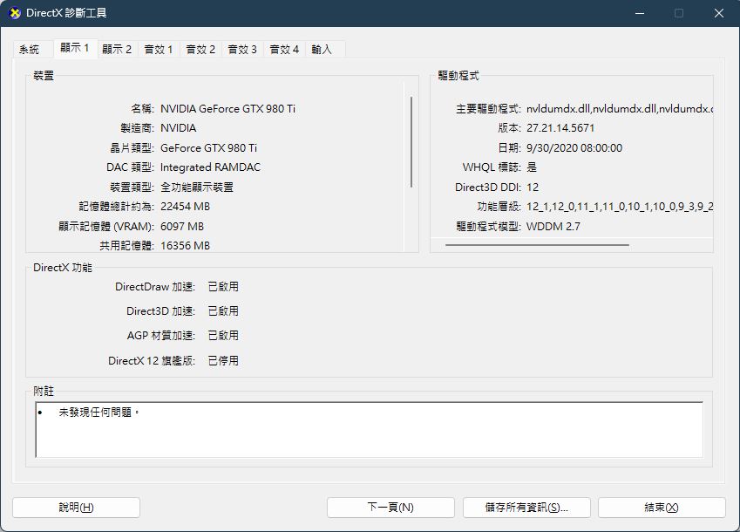Image resolution: width=740 pixels, height=532 pixels.
Task: Go to next page with 下一頁(N)
Action: (390, 508)
